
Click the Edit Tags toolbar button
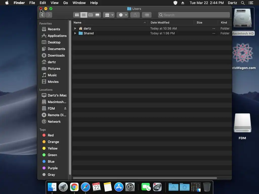[x=147, y=15]
